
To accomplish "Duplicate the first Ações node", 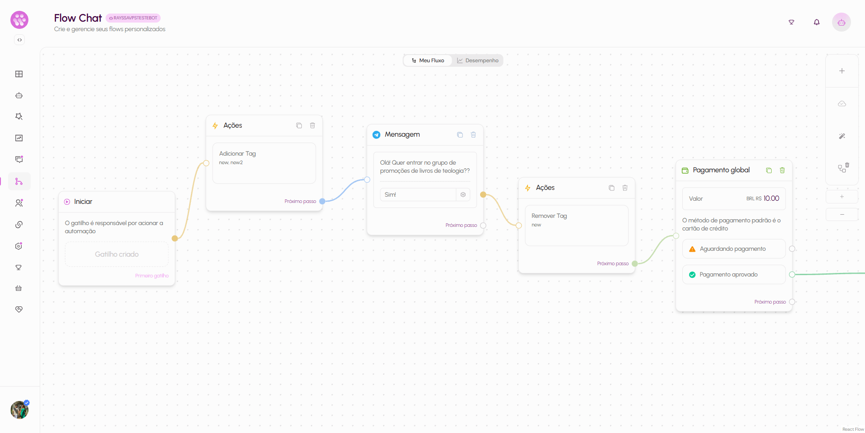I will click(299, 125).
